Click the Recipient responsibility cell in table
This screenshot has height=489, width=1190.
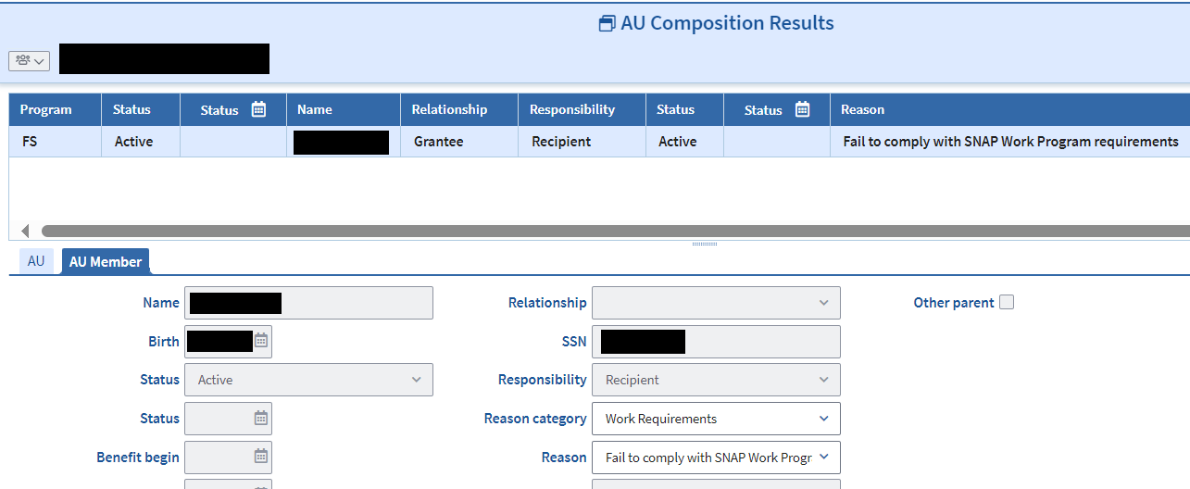click(x=582, y=142)
